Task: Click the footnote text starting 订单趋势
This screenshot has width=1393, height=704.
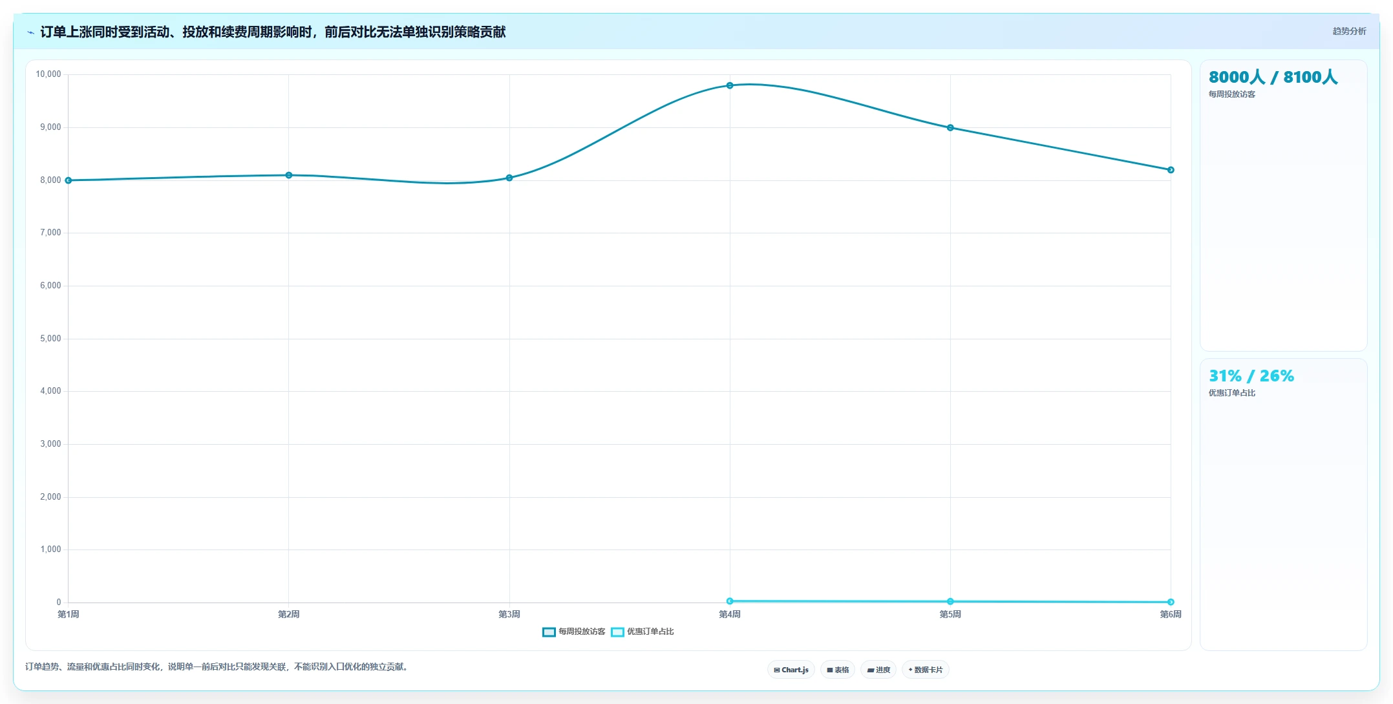Action: click(x=217, y=667)
